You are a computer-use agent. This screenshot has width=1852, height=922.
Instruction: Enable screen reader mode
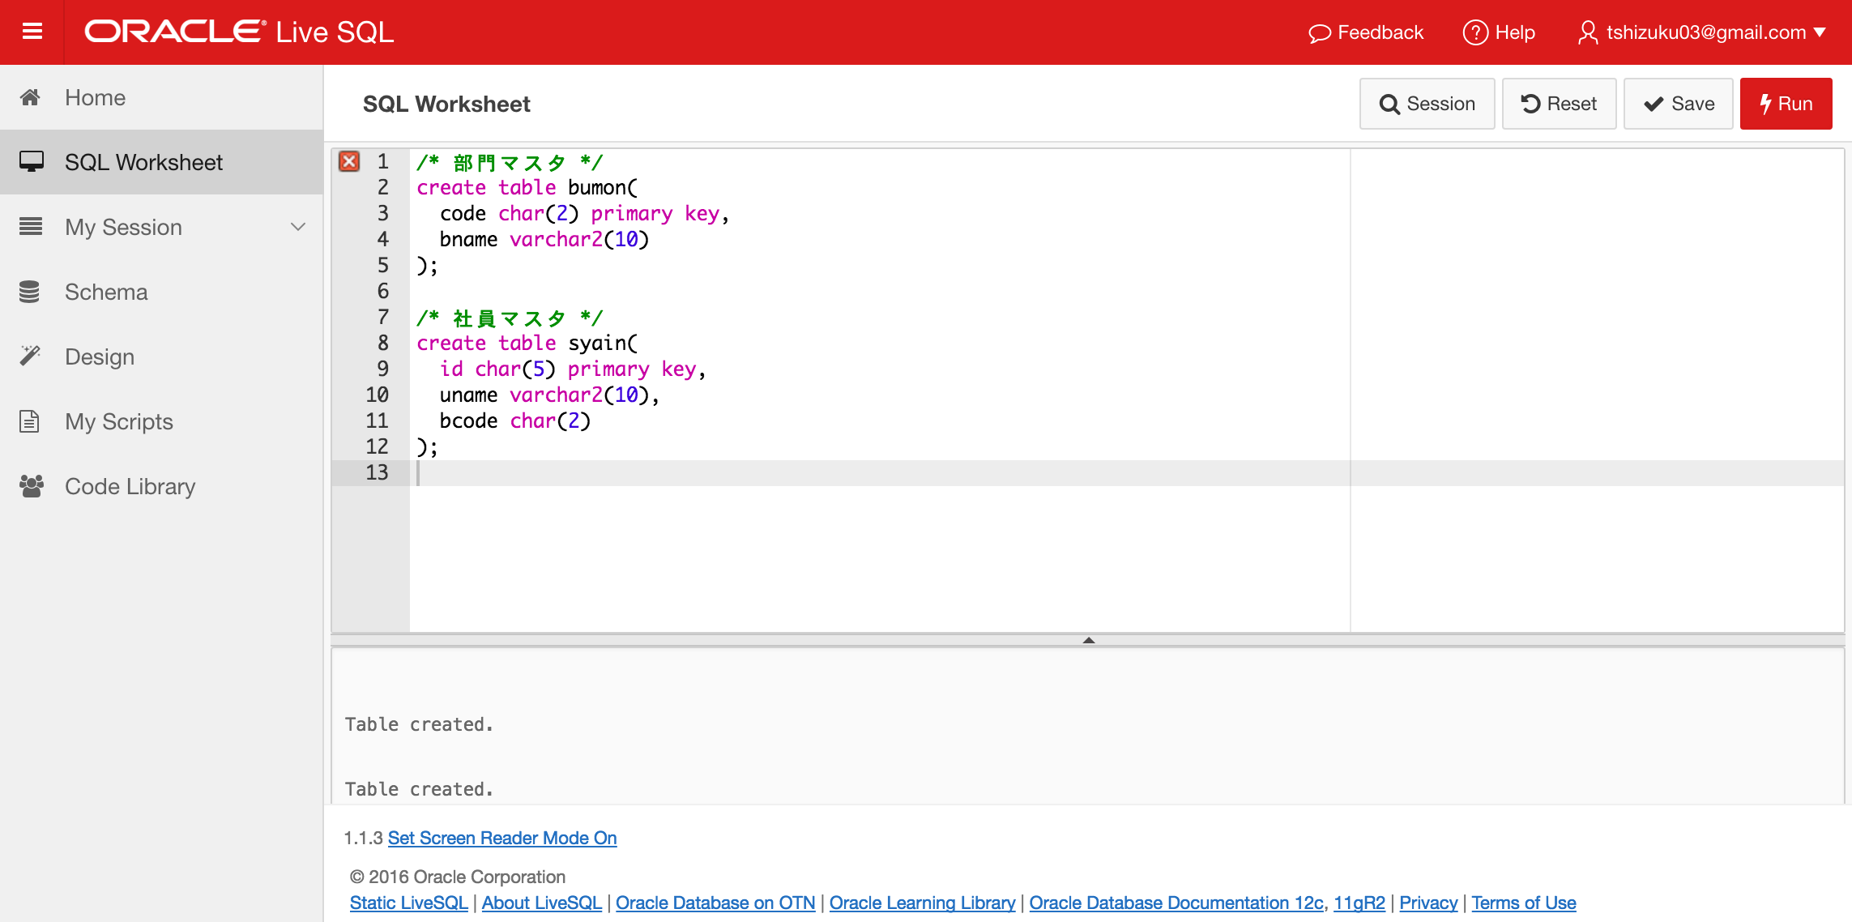coord(501,837)
